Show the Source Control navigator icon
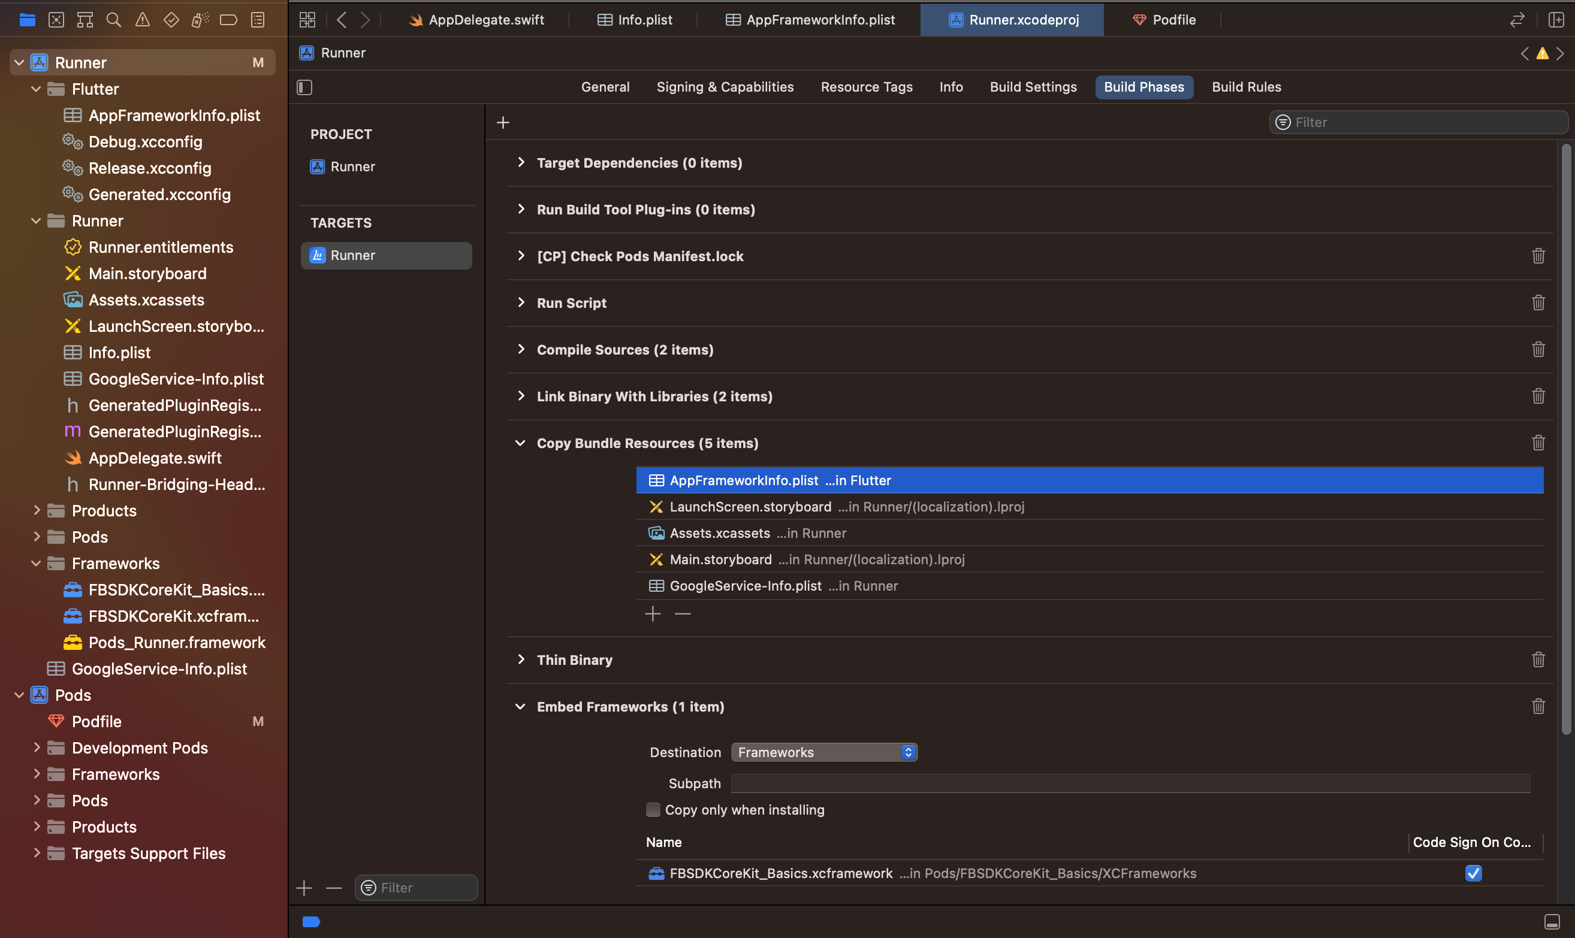This screenshot has width=1575, height=938. point(56,20)
